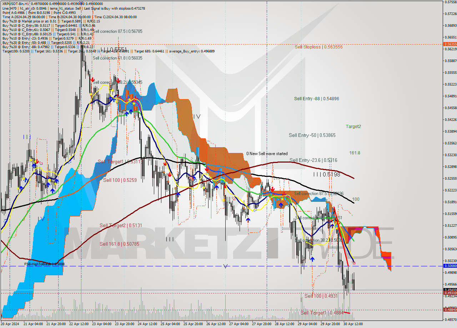
Task: Select the '22 Apr 12:00' time axis label
Action: pyautogui.click(x=78, y=324)
